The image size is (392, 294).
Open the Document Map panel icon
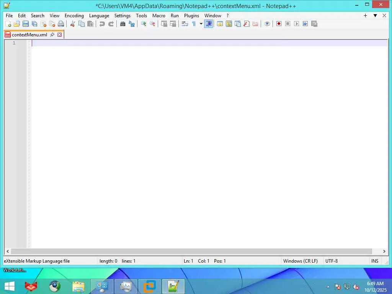coord(229,24)
